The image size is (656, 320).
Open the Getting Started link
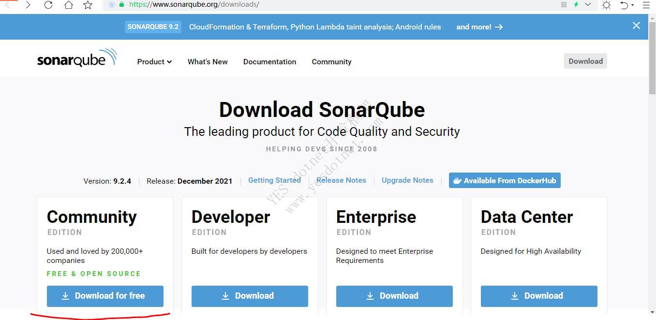274,180
